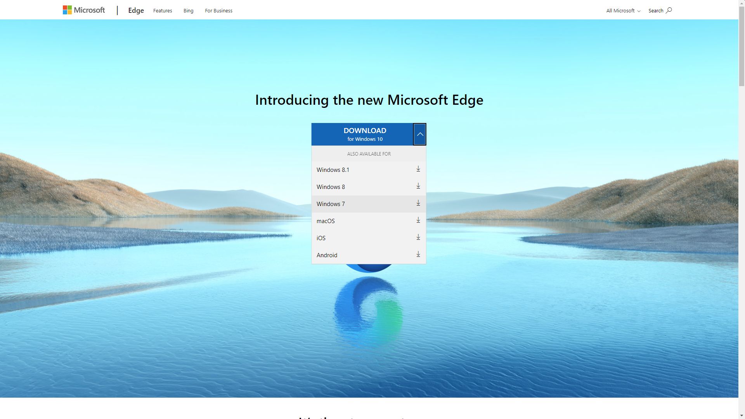Expand the All Microsoft menu
The image size is (745, 419).
(x=623, y=10)
